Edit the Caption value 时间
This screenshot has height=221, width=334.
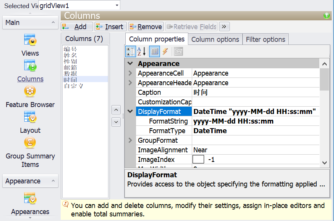click(256, 92)
